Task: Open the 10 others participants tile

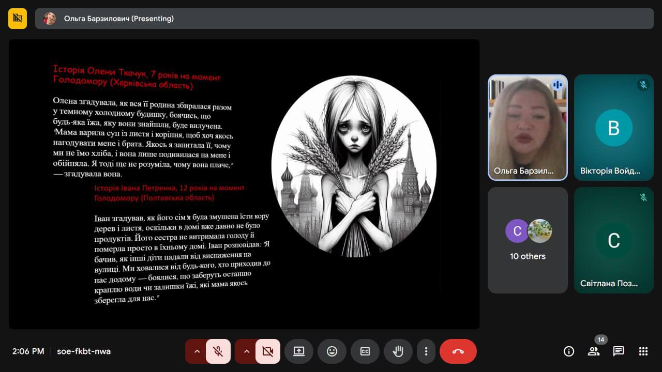Action: coord(528,240)
